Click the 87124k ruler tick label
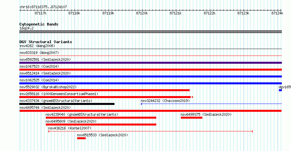 277,13
